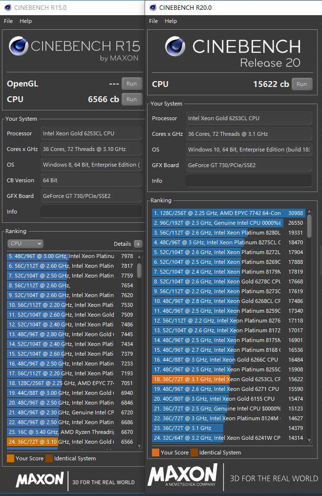Open the Help menu in Cinebench R20
Image resolution: width=322 pixels, height=496 pixels.
[x=171, y=21]
